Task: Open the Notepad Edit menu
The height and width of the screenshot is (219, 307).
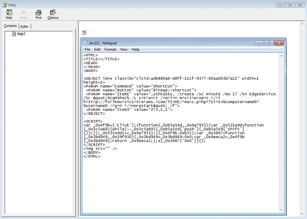Action: point(97,50)
